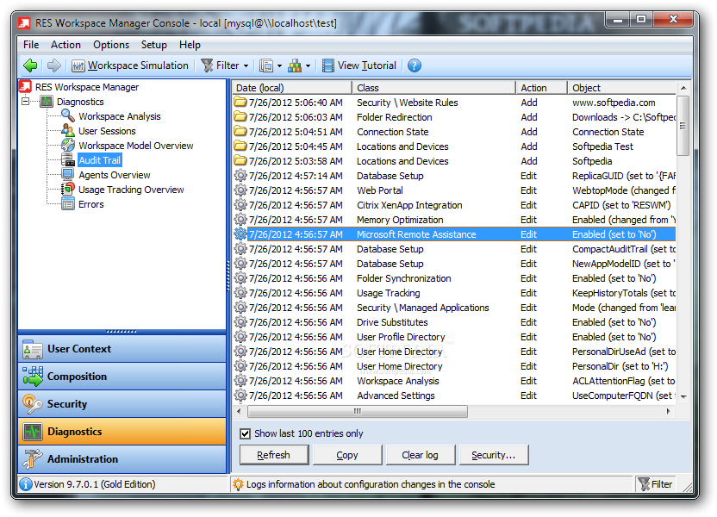Expand the view layout dropdown arrow
Image resolution: width=717 pixels, height=517 pixels.
(279, 66)
